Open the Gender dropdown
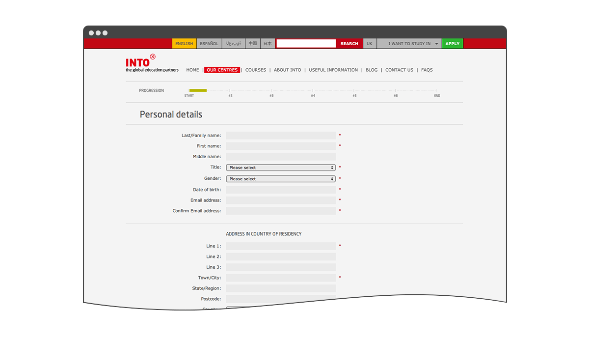The width and height of the screenshot is (589, 339). click(x=281, y=179)
